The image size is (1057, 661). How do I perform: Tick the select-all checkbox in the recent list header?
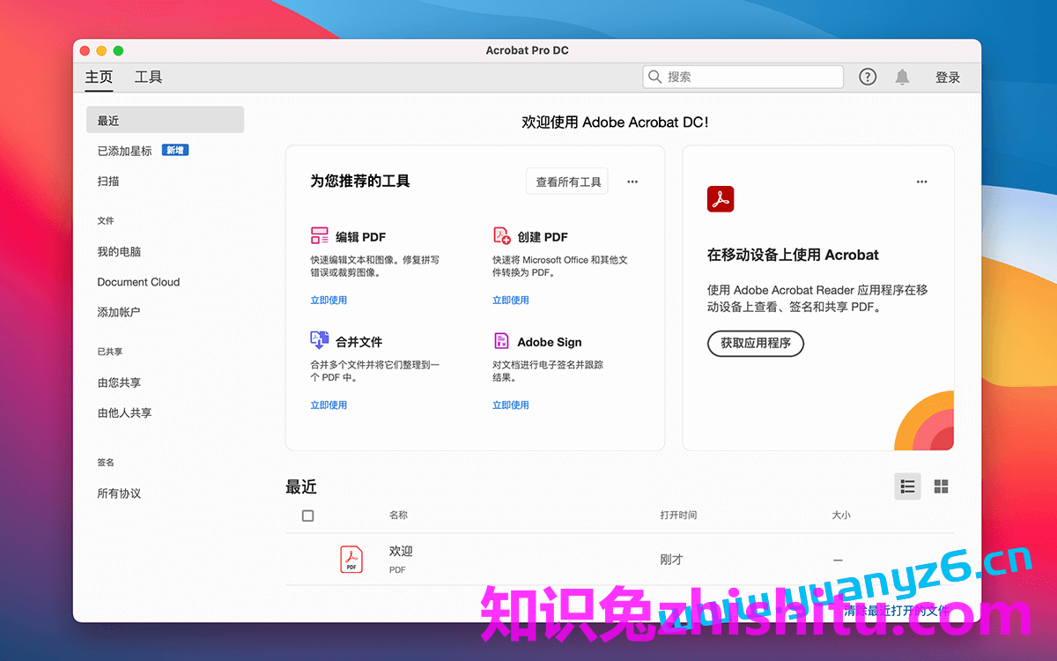point(307,516)
